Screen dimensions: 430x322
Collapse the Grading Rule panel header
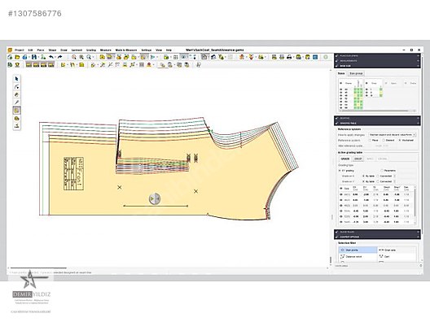(x=377, y=124)
